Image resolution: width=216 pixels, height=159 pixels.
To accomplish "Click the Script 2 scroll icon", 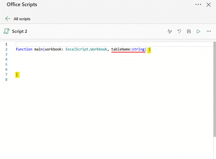I will (7, 31).
